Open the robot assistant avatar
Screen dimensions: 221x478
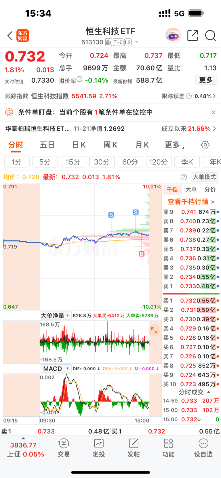[173, 36]
